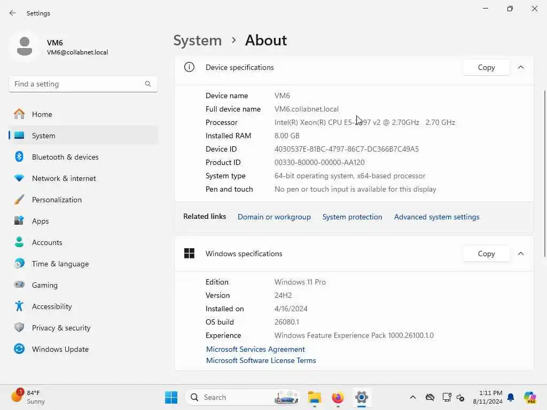Viewport: 547px width, 410px height.
Task: Launch Firefox from the taskbar
Action: pyautogui.click(x=338, y=397)
